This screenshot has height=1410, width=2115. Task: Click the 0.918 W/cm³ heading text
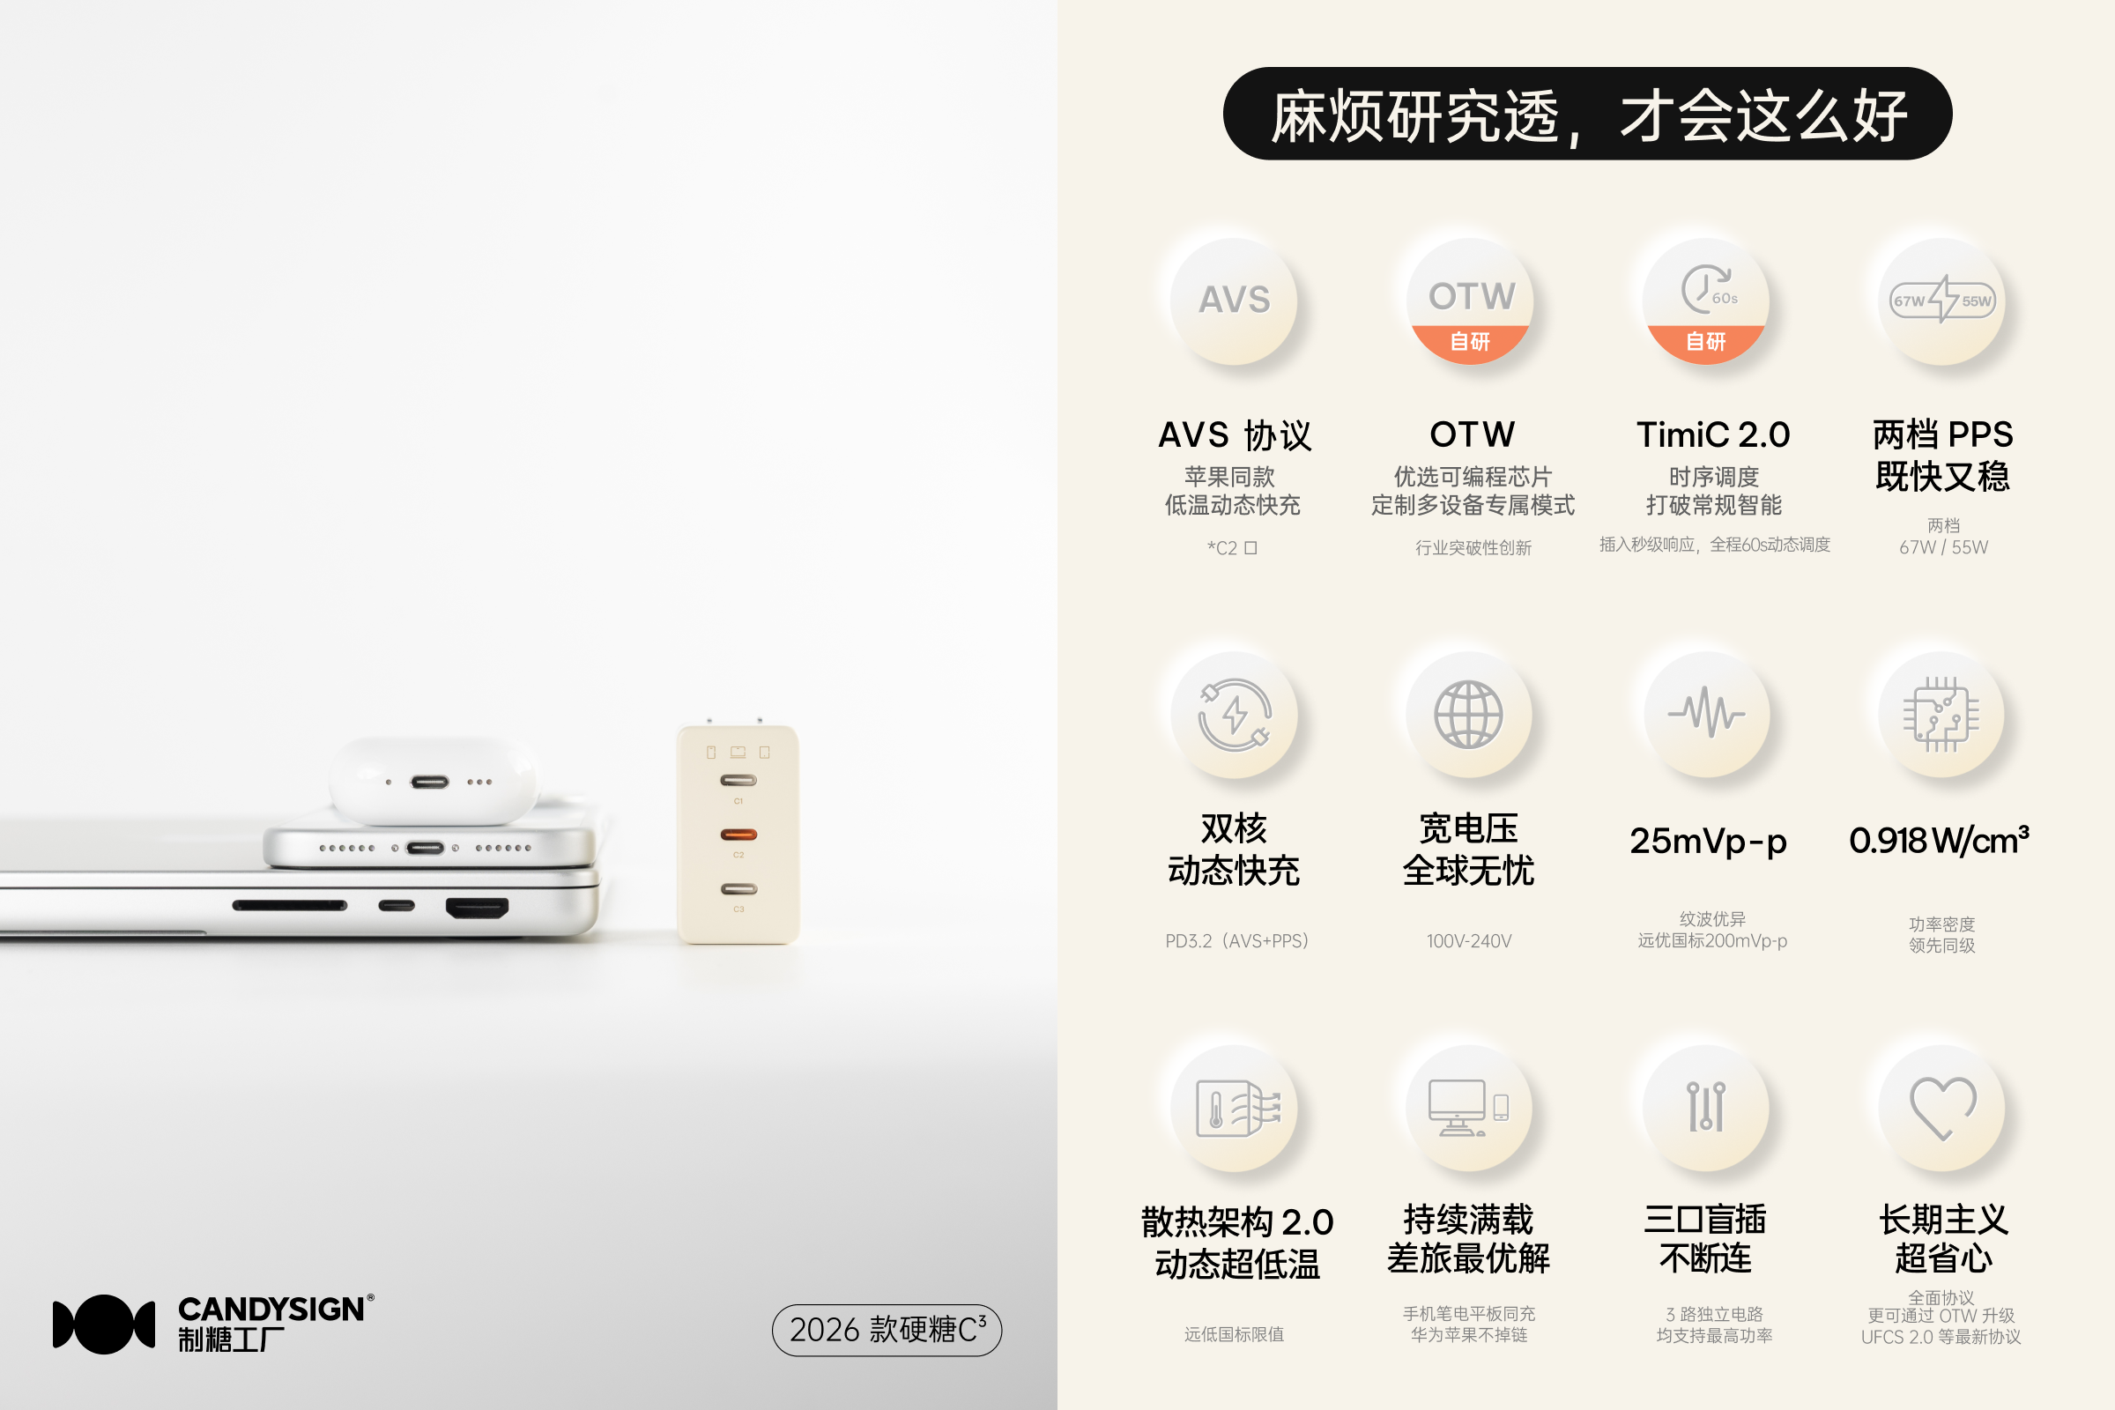(x=1940, y=841)
